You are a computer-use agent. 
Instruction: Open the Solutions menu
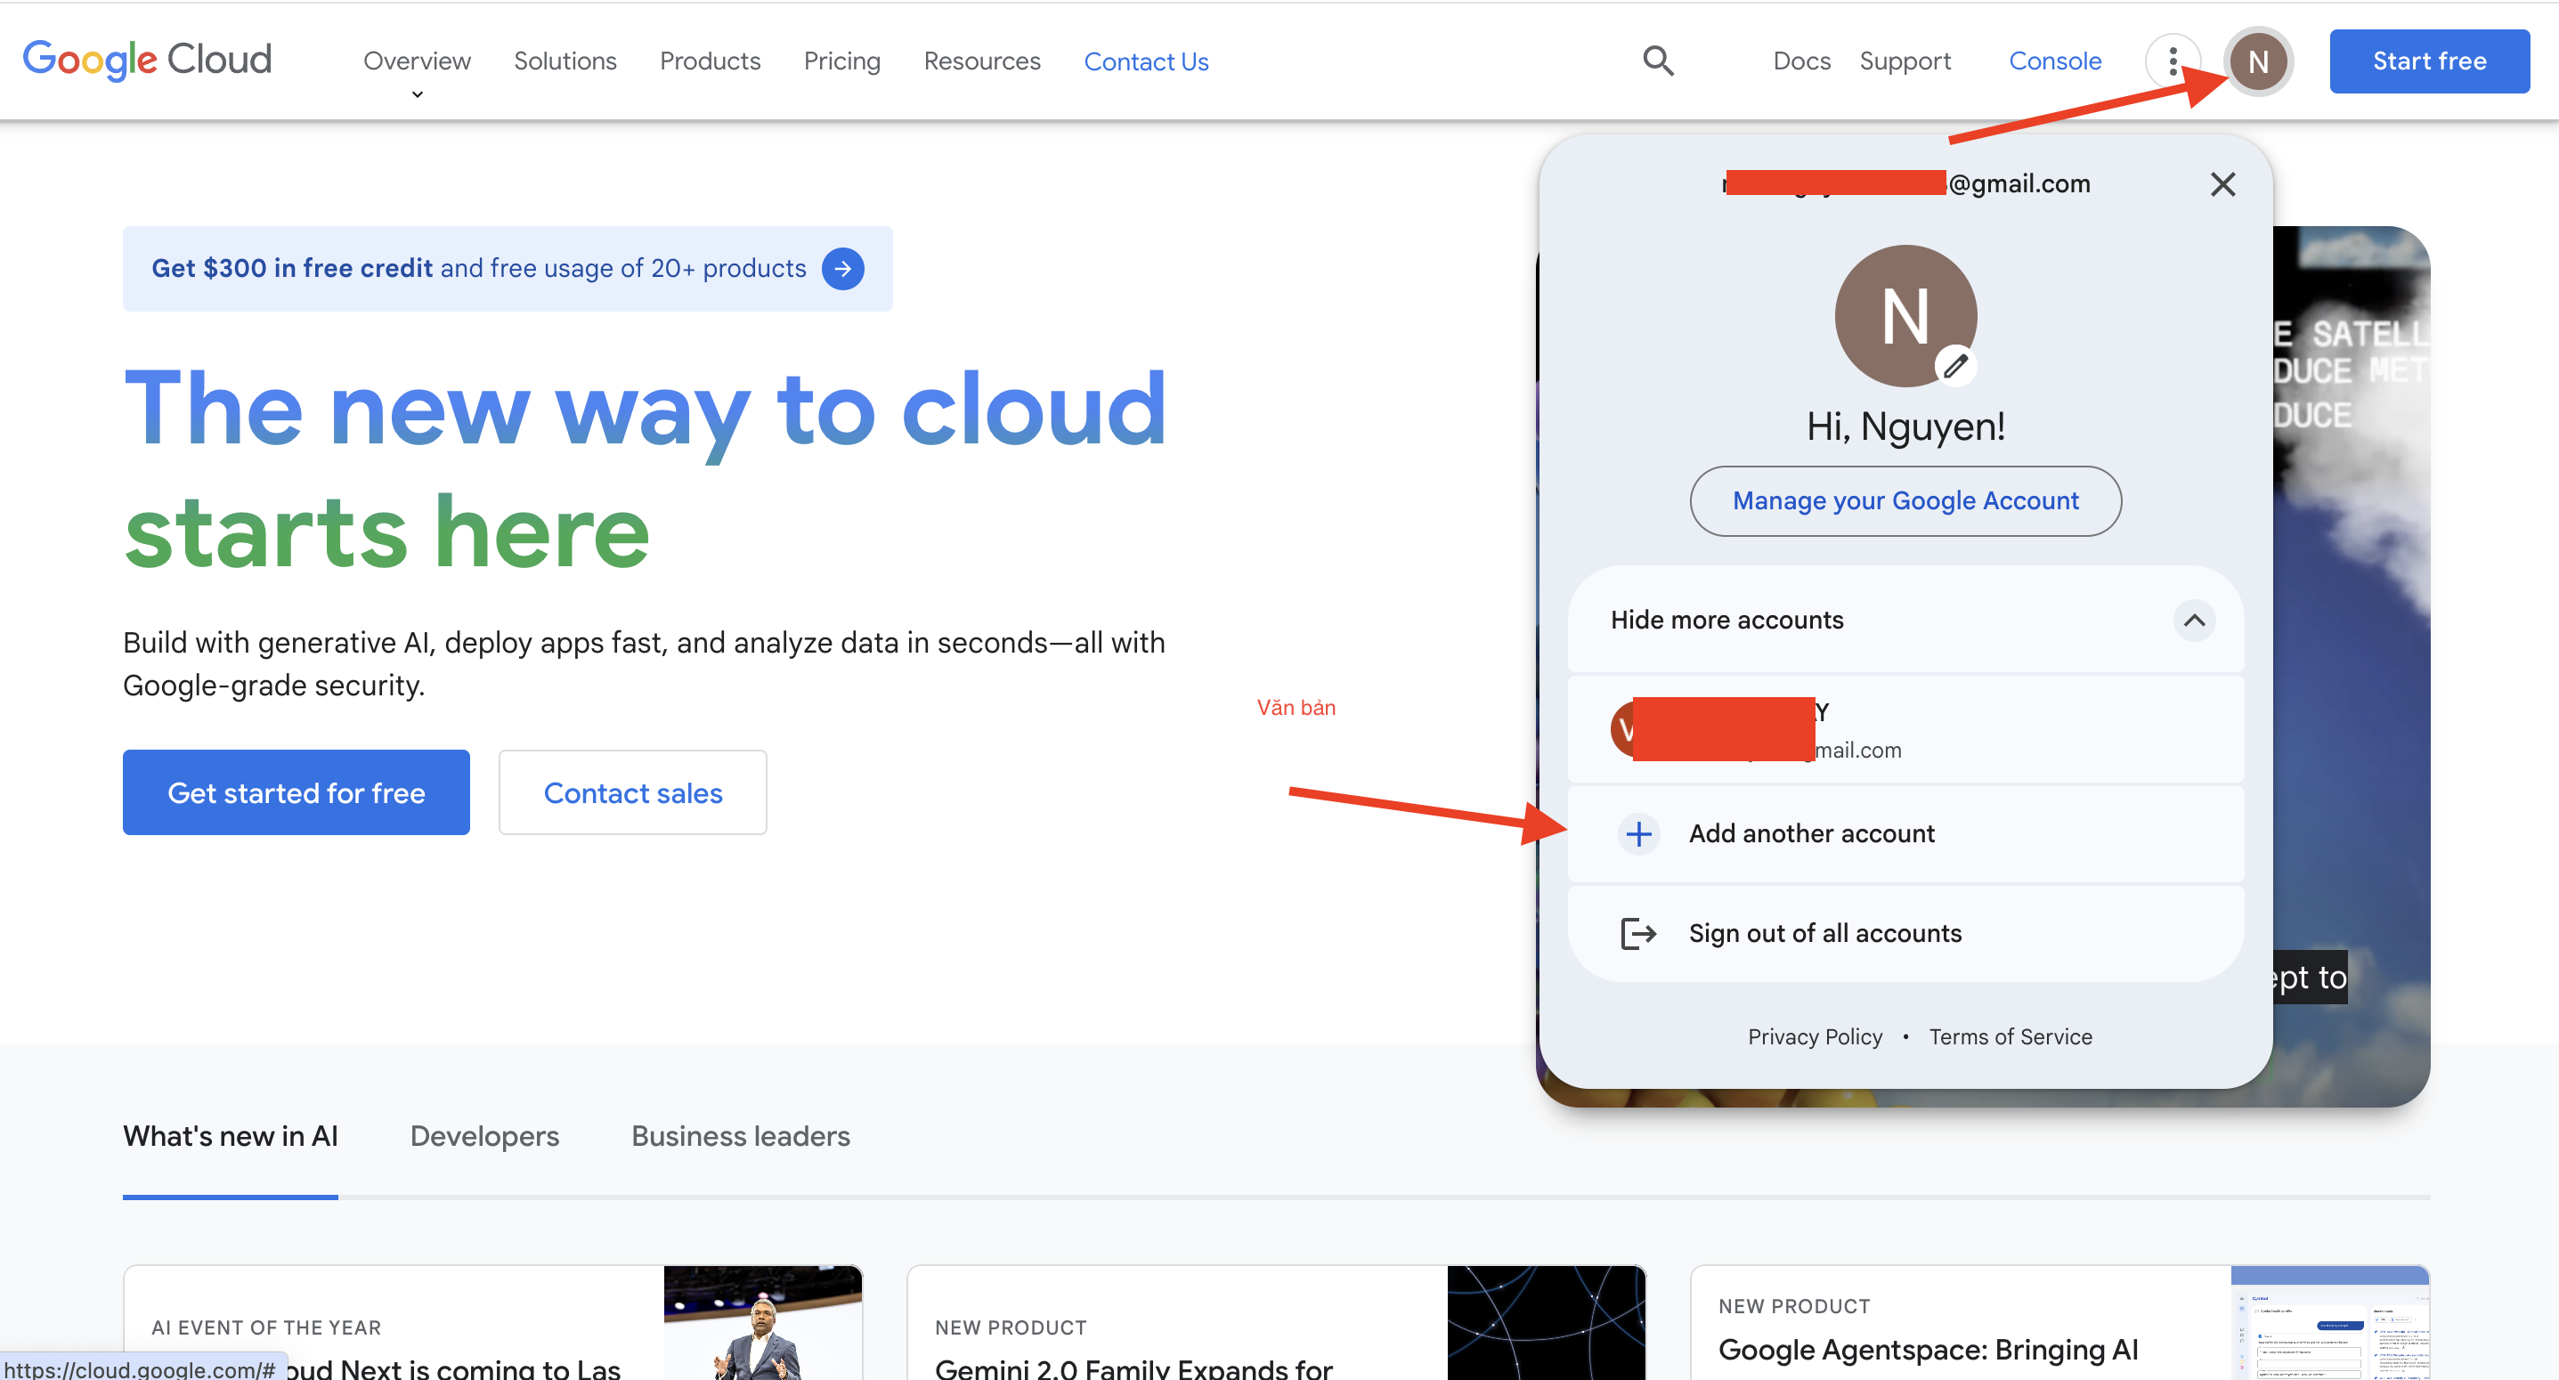coord(565,61)
